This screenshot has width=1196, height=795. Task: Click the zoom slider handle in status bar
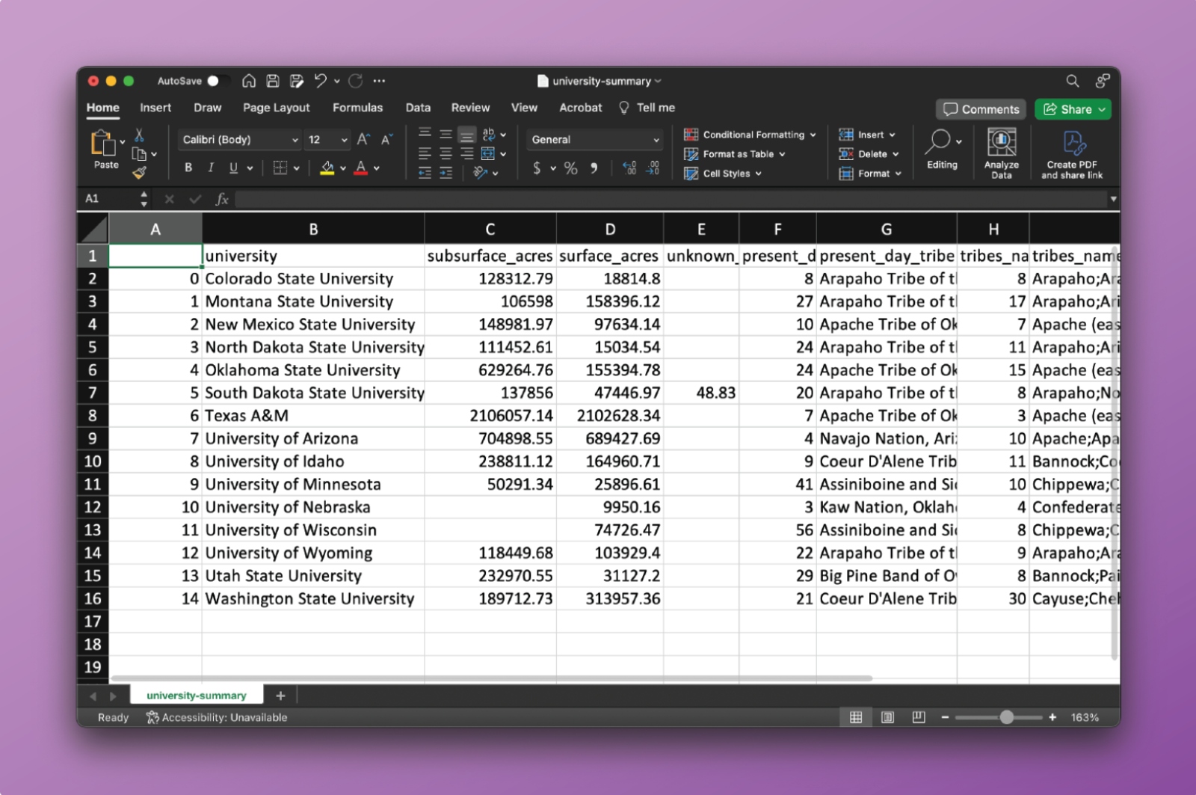[x=1007, y=717]
